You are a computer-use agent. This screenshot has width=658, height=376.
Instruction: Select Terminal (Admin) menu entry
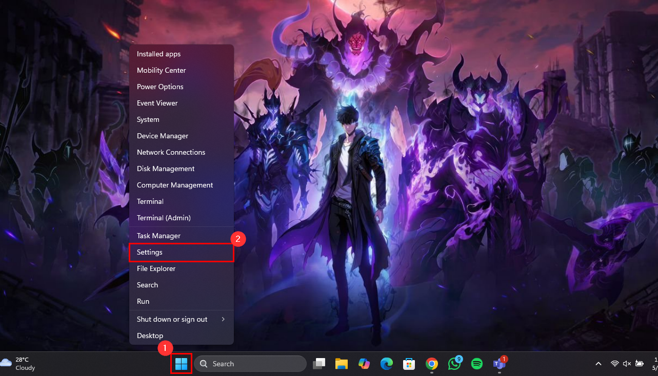click(164, 218)
